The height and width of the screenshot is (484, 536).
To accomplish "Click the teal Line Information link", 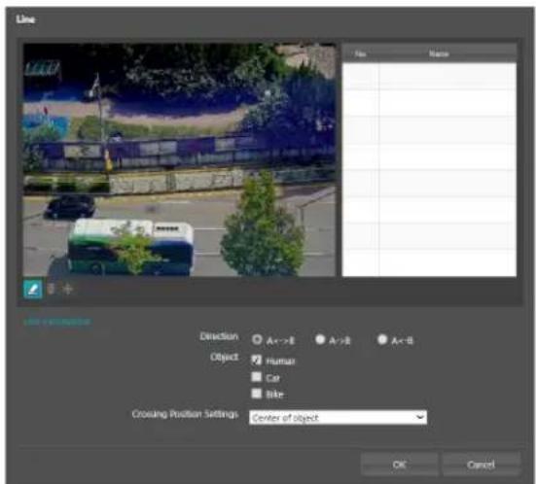I will point(57,322).
